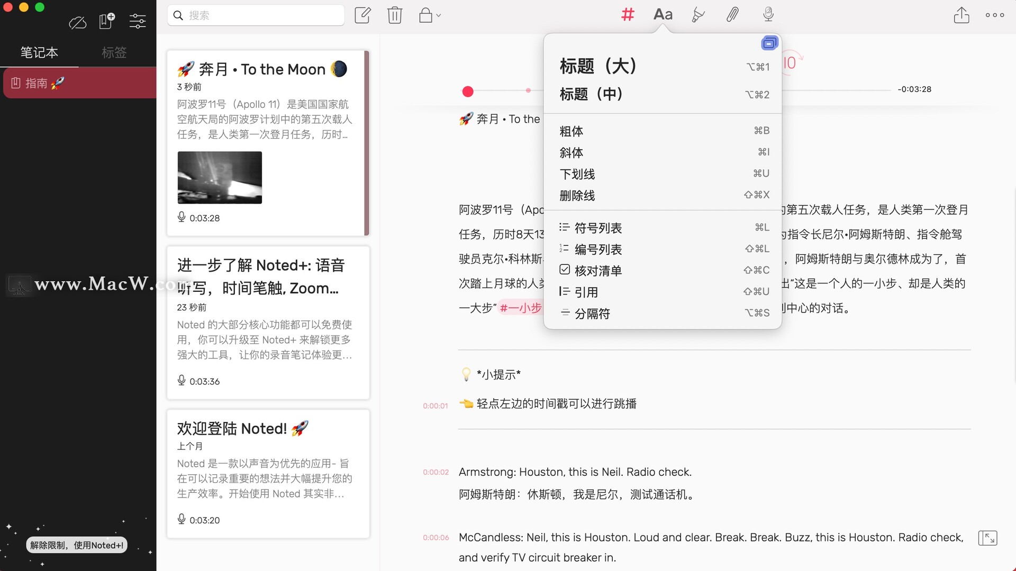Click the add notebook icon
The image size is (1016, 571).
[107, 21]
